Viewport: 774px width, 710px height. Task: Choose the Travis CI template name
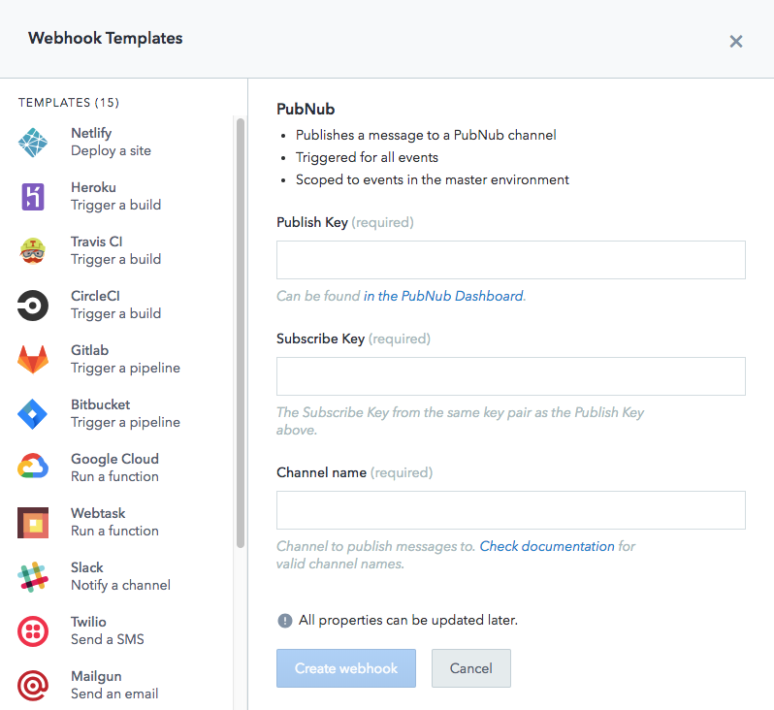(97, 242)
